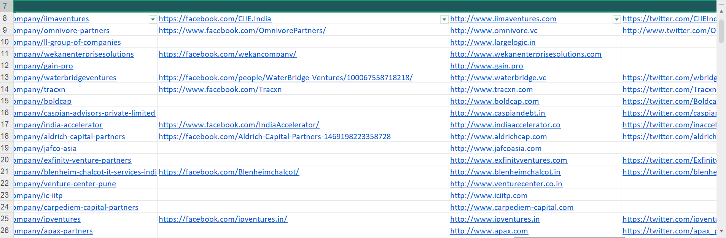Open the OmnivorePartners Facebook link
This screenshot has width=726, height=238.
242,31
